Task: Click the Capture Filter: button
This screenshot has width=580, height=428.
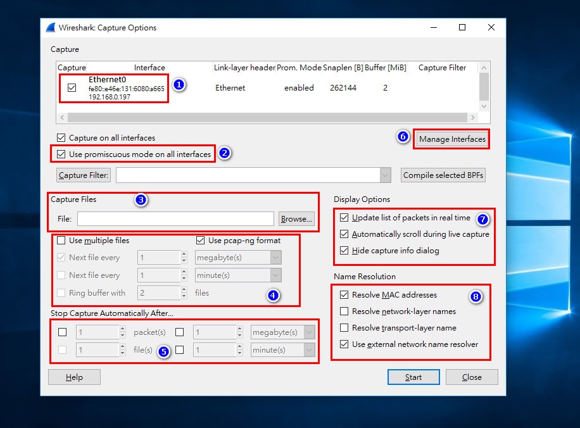Action: (x=84, y=175)
